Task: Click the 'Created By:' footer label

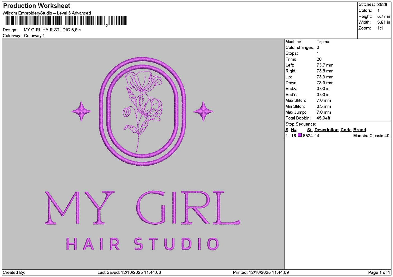Action: point(14,273)
